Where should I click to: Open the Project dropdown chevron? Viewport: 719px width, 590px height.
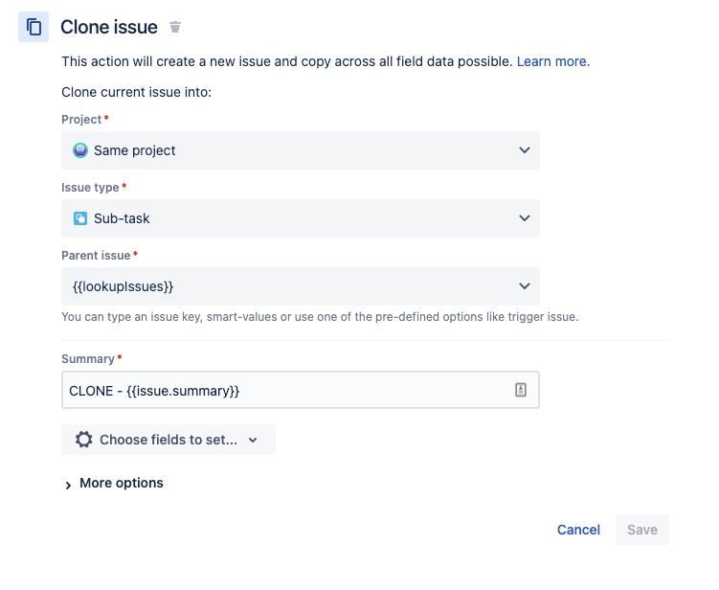click(x=524, y=150)
